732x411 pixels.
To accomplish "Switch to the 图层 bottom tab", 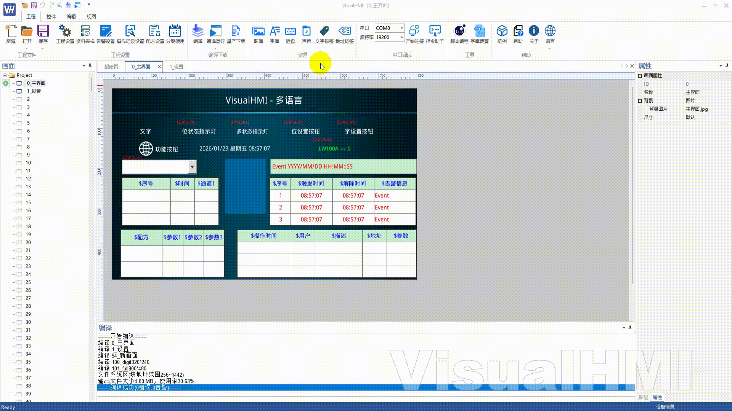I will 643,397.
